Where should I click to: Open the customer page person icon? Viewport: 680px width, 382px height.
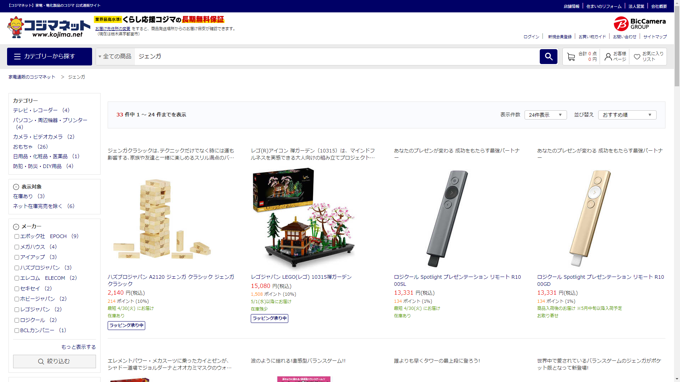[608, 57]
